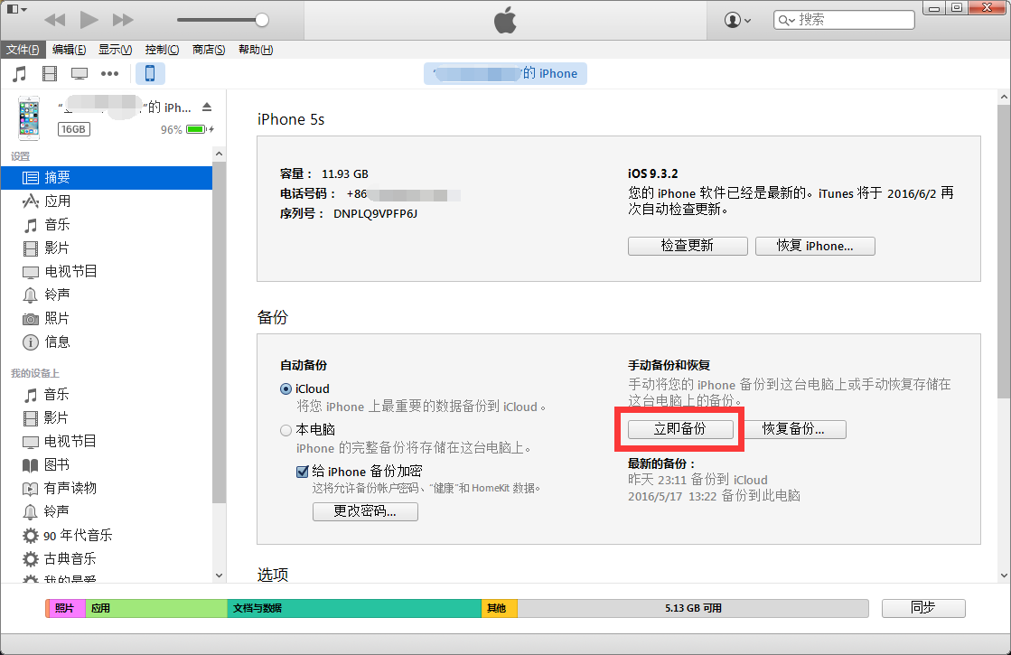Screen dimensions: 1011x655
Task: Select the iPhone device icon in the toolbar
Action: pyautogui.click(x=150, y=73)
